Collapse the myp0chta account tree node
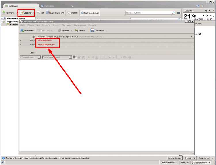 coord(2,22)
